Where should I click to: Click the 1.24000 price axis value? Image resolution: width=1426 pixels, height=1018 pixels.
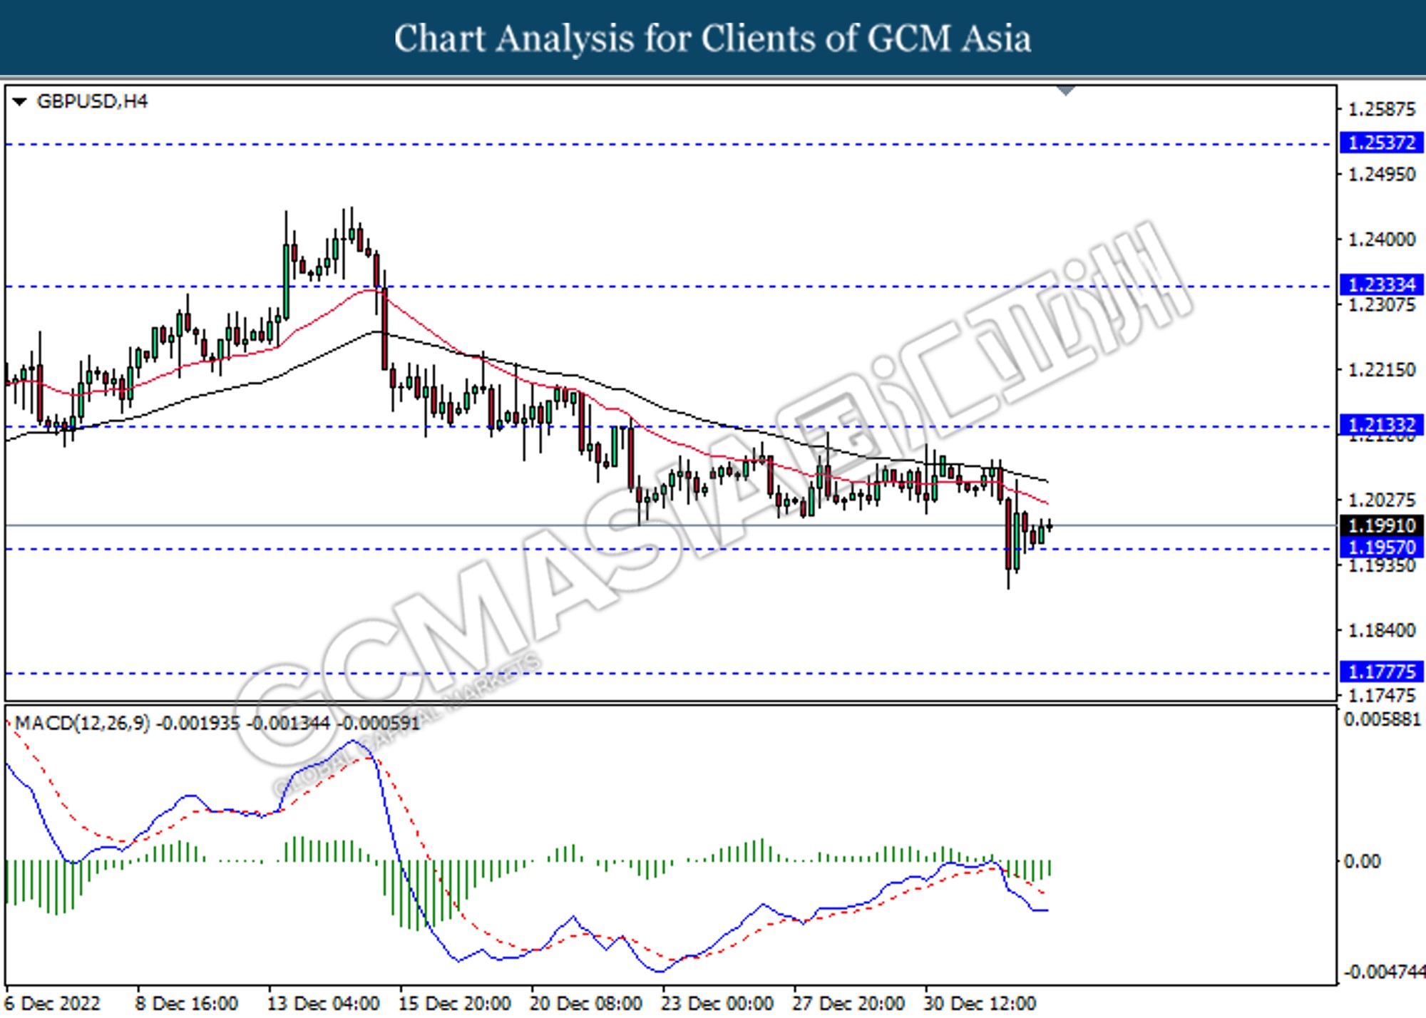[x=1382, y=240]
